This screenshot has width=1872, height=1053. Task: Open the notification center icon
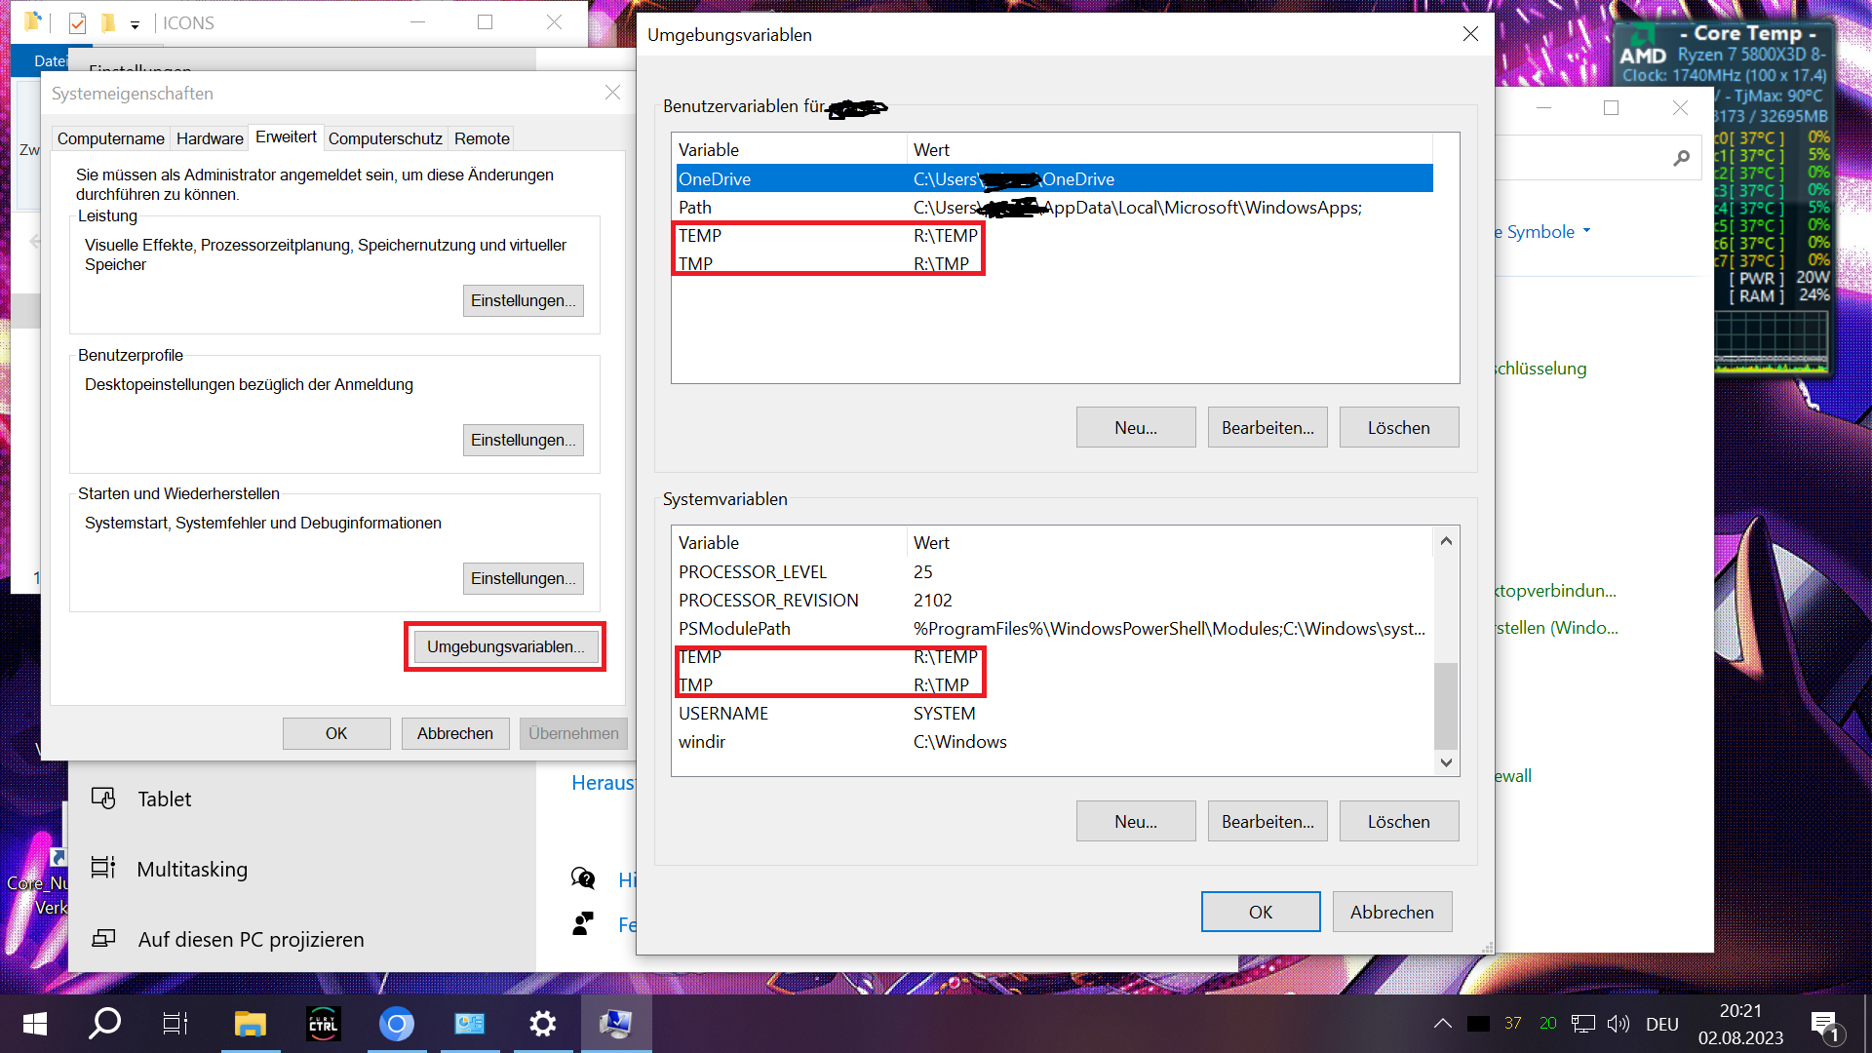pos(1824,1025)
